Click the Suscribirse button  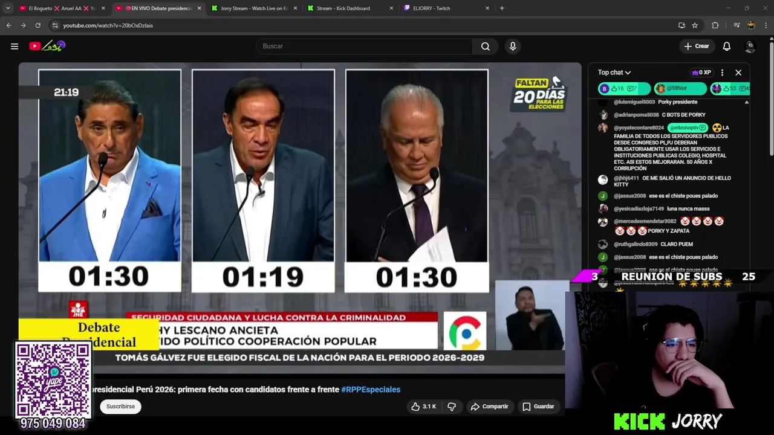tap(120, 407)
